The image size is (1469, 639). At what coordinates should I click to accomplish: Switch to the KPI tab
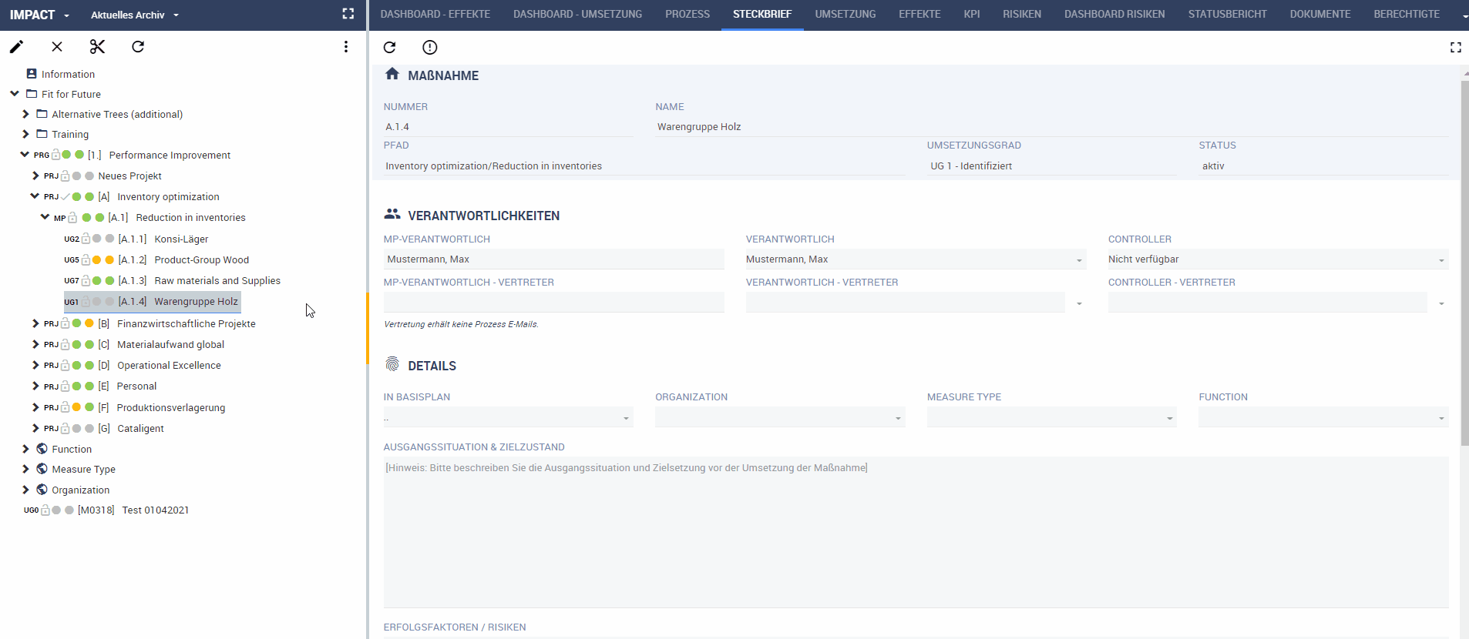point(972,14)
